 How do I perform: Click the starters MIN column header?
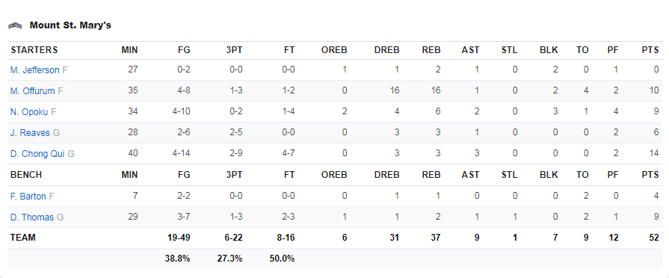[130, 50]
